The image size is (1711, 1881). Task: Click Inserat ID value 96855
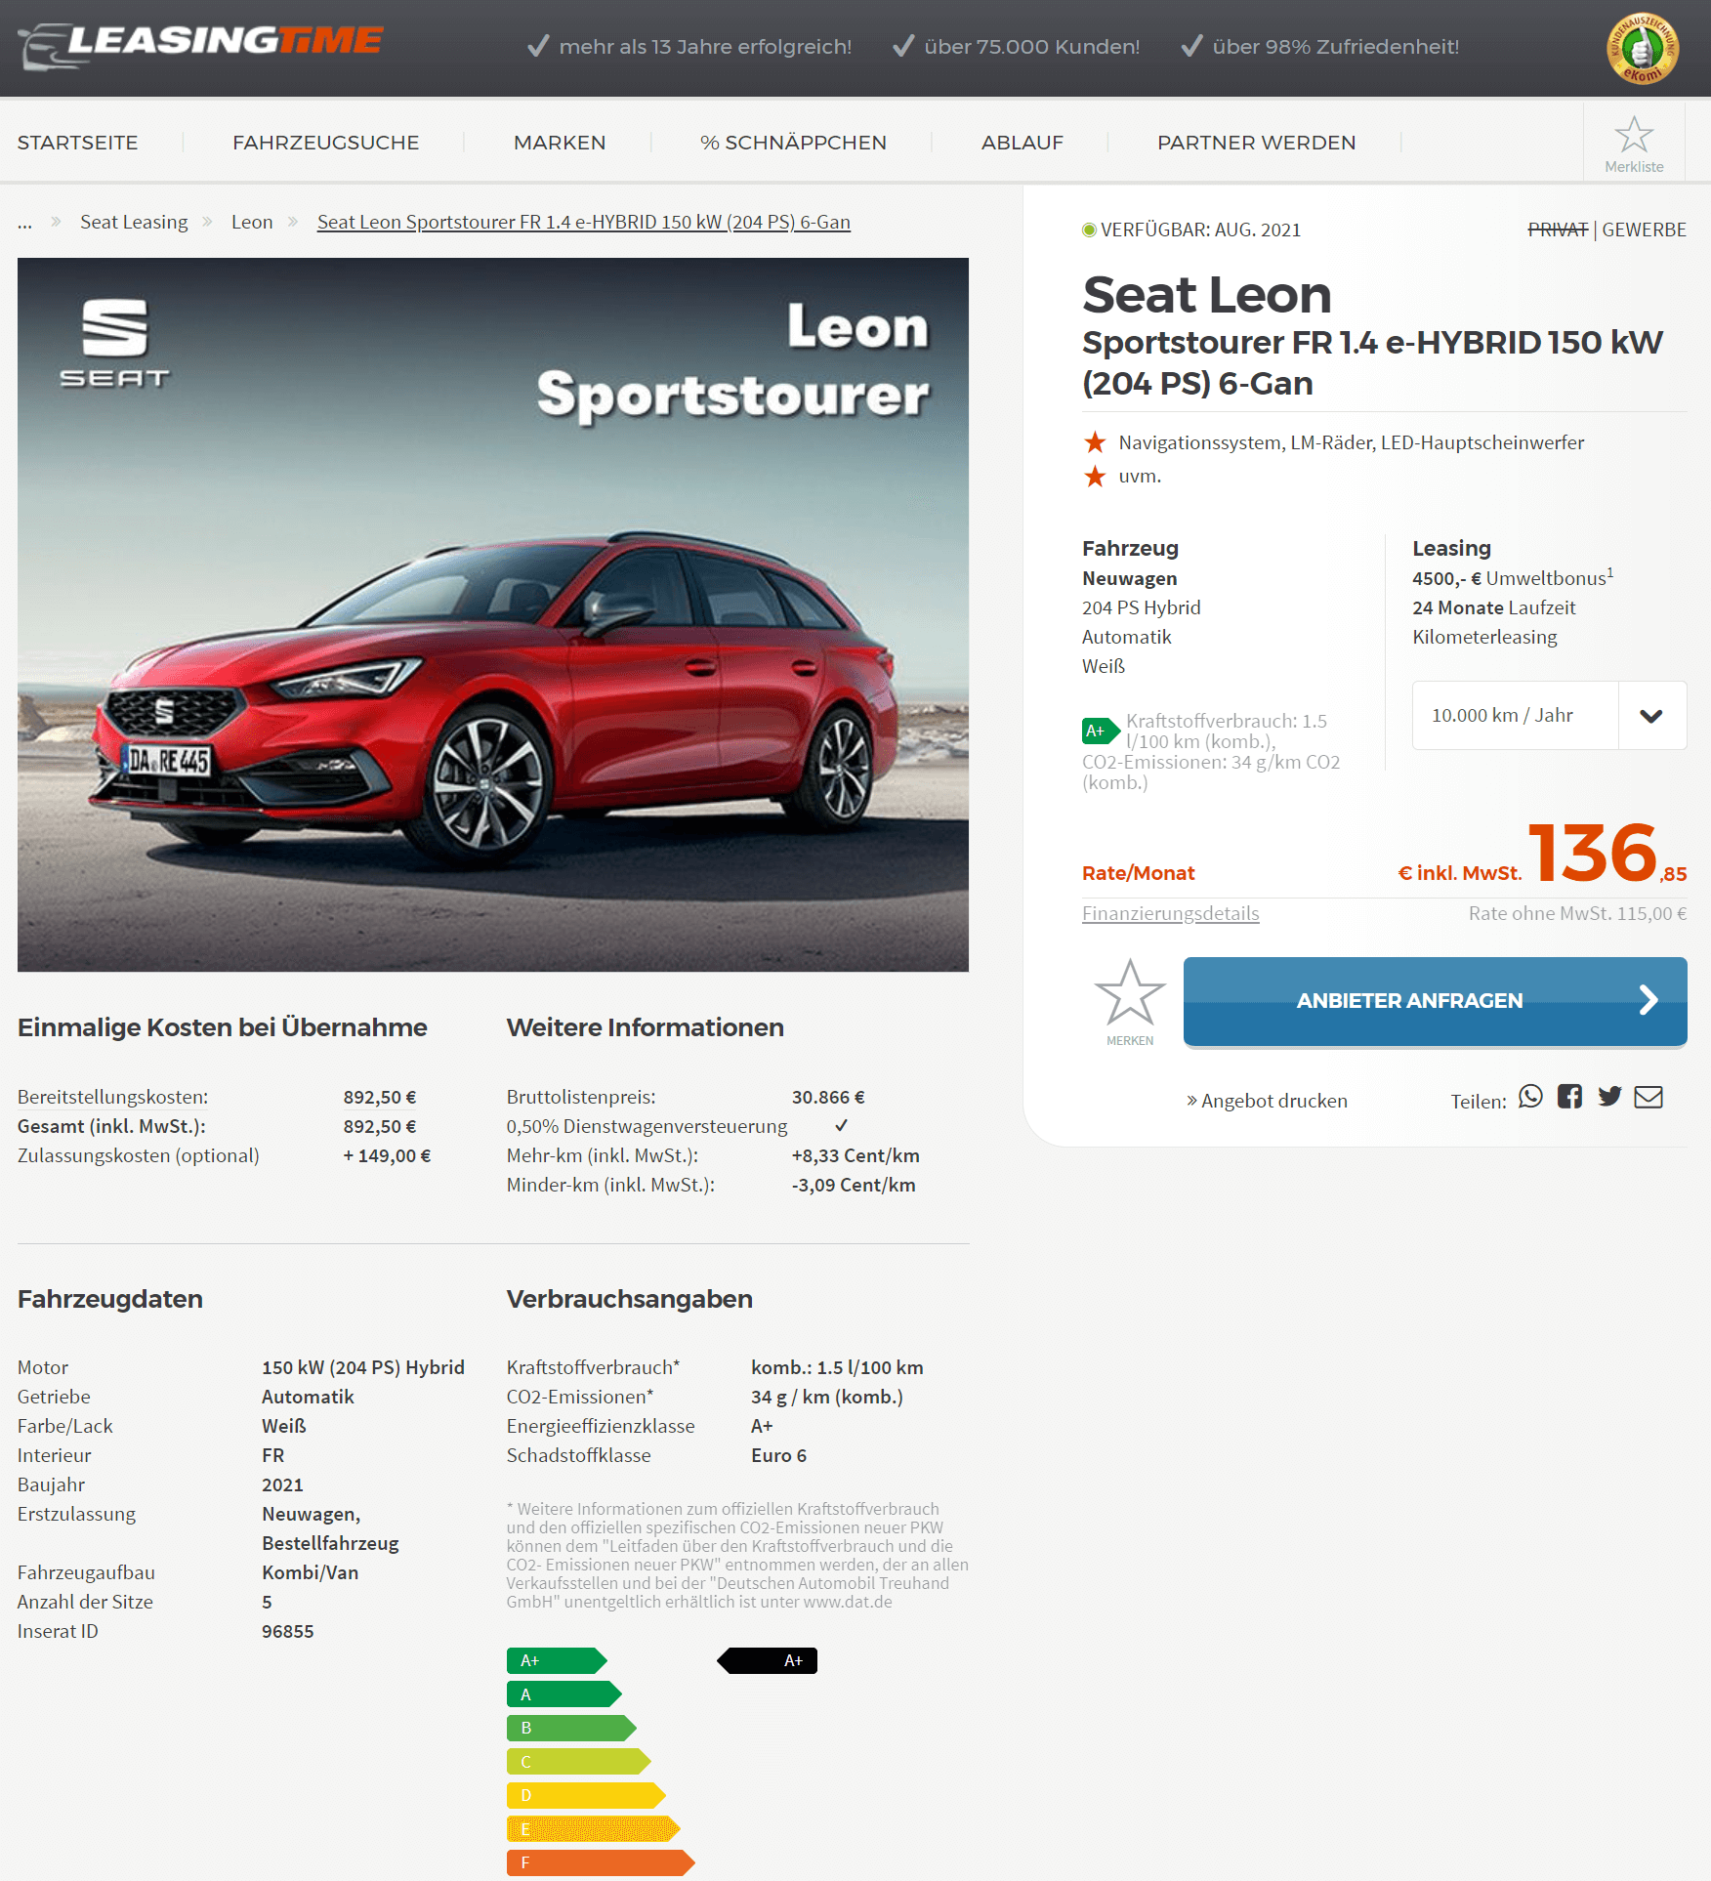tap(288, 1631)
